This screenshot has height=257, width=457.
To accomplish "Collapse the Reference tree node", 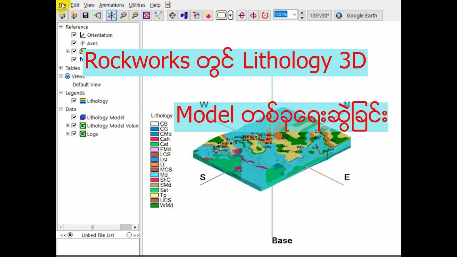I will point(61,26).
